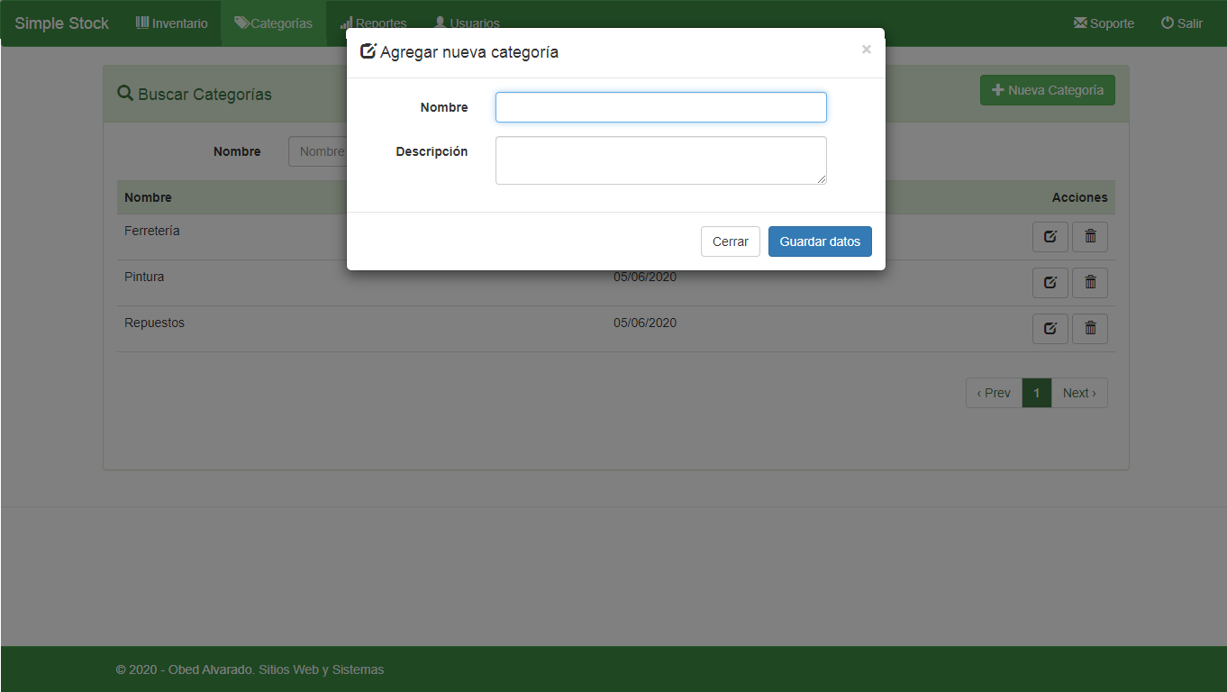Image resolution: width=1227 pixels, height=692 pixels.
Task: Click the Nueva Categoría button
Action: (1047, 90)
